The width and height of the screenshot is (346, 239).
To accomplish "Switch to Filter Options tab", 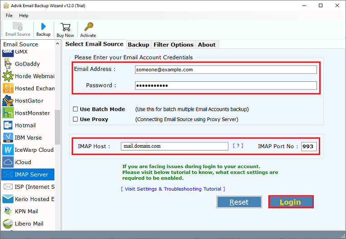I will tap(173, 45).
